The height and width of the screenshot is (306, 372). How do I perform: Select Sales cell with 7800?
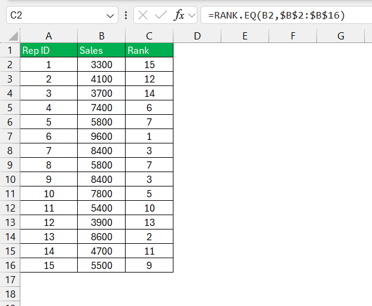pos(101,194)
